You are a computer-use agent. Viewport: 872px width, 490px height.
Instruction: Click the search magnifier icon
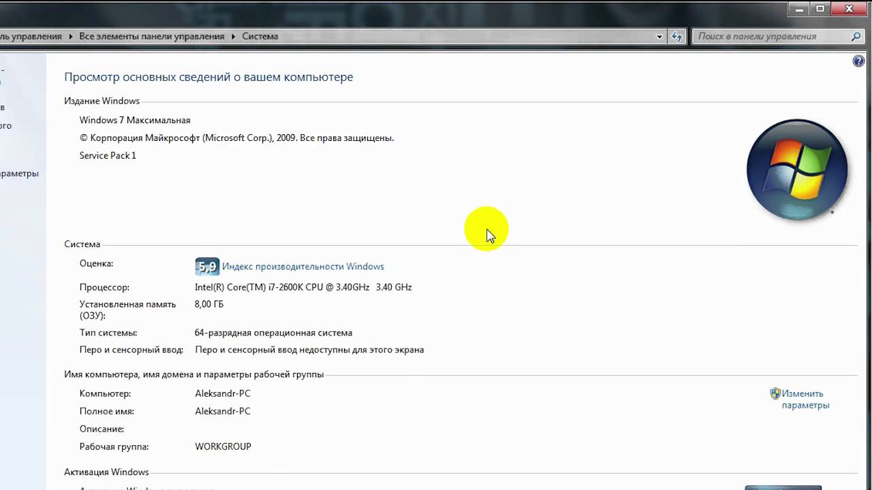[856, 37]
